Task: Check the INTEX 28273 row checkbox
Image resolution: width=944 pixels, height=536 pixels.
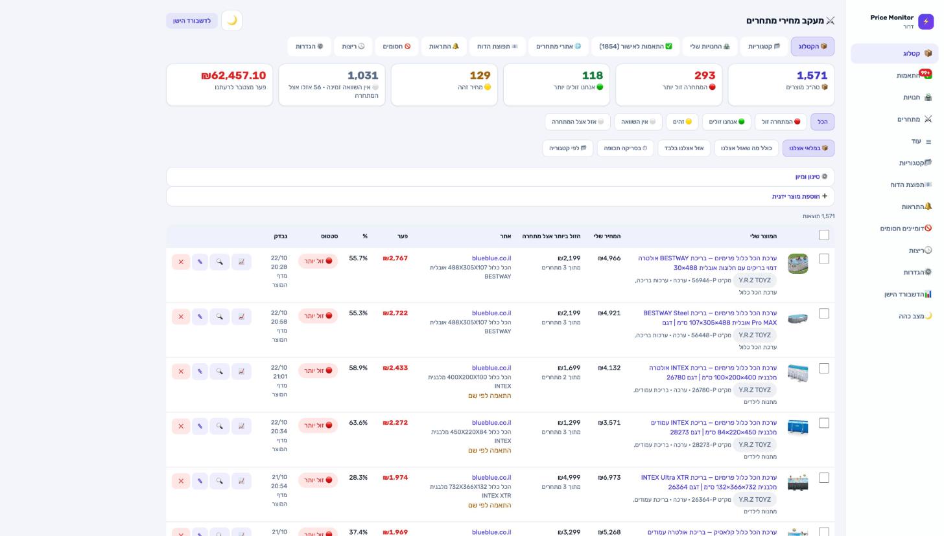Action: click(x=824, y=423)
